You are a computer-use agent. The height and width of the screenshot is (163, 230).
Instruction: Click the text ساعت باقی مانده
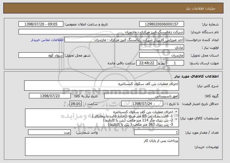[x=121, y=63]
